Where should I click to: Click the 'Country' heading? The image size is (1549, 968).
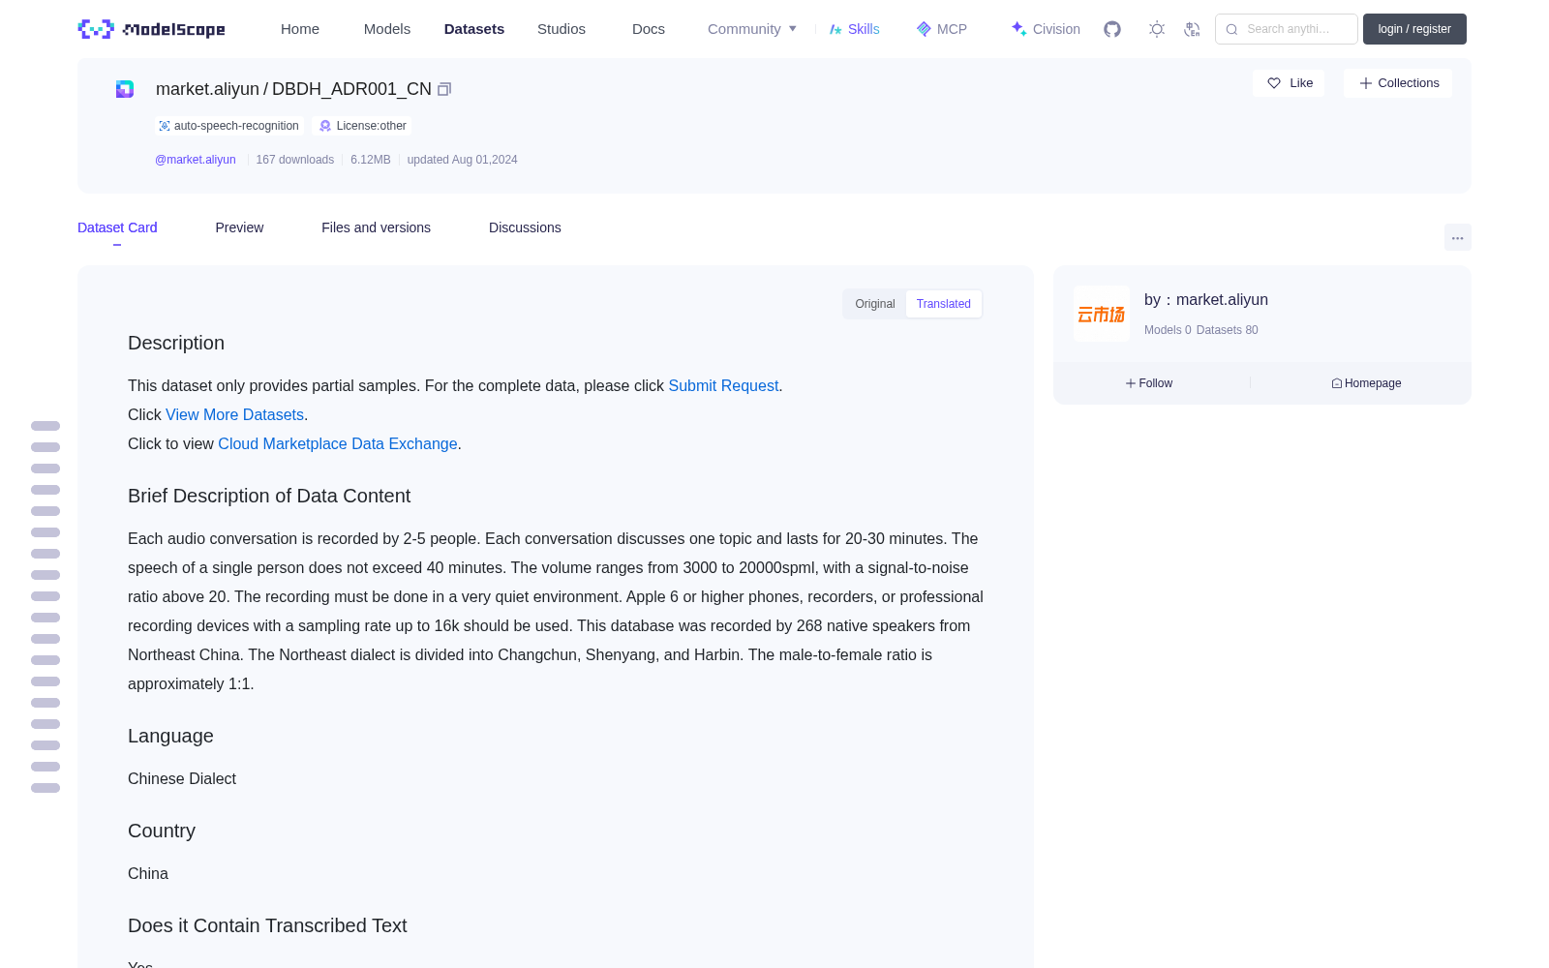click(x=162, y=831)
